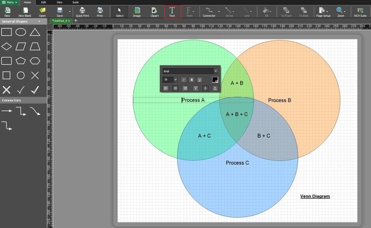Choose the curved arrow connector

point(35,111)
